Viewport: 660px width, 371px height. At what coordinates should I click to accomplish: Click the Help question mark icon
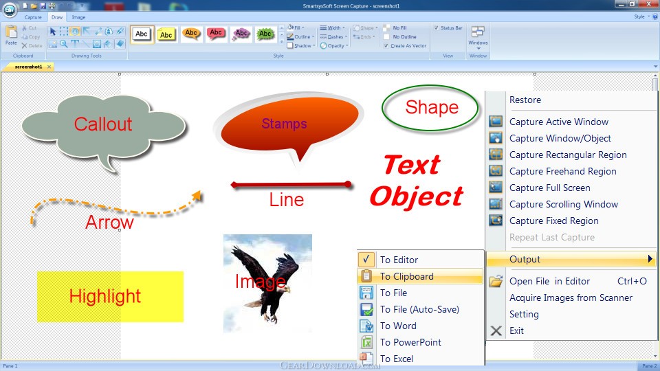(x=655, y=16)
